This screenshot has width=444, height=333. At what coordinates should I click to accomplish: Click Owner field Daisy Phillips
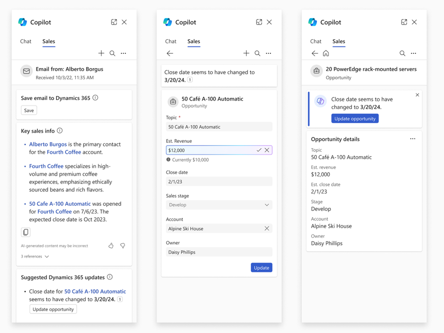point(219,252)
